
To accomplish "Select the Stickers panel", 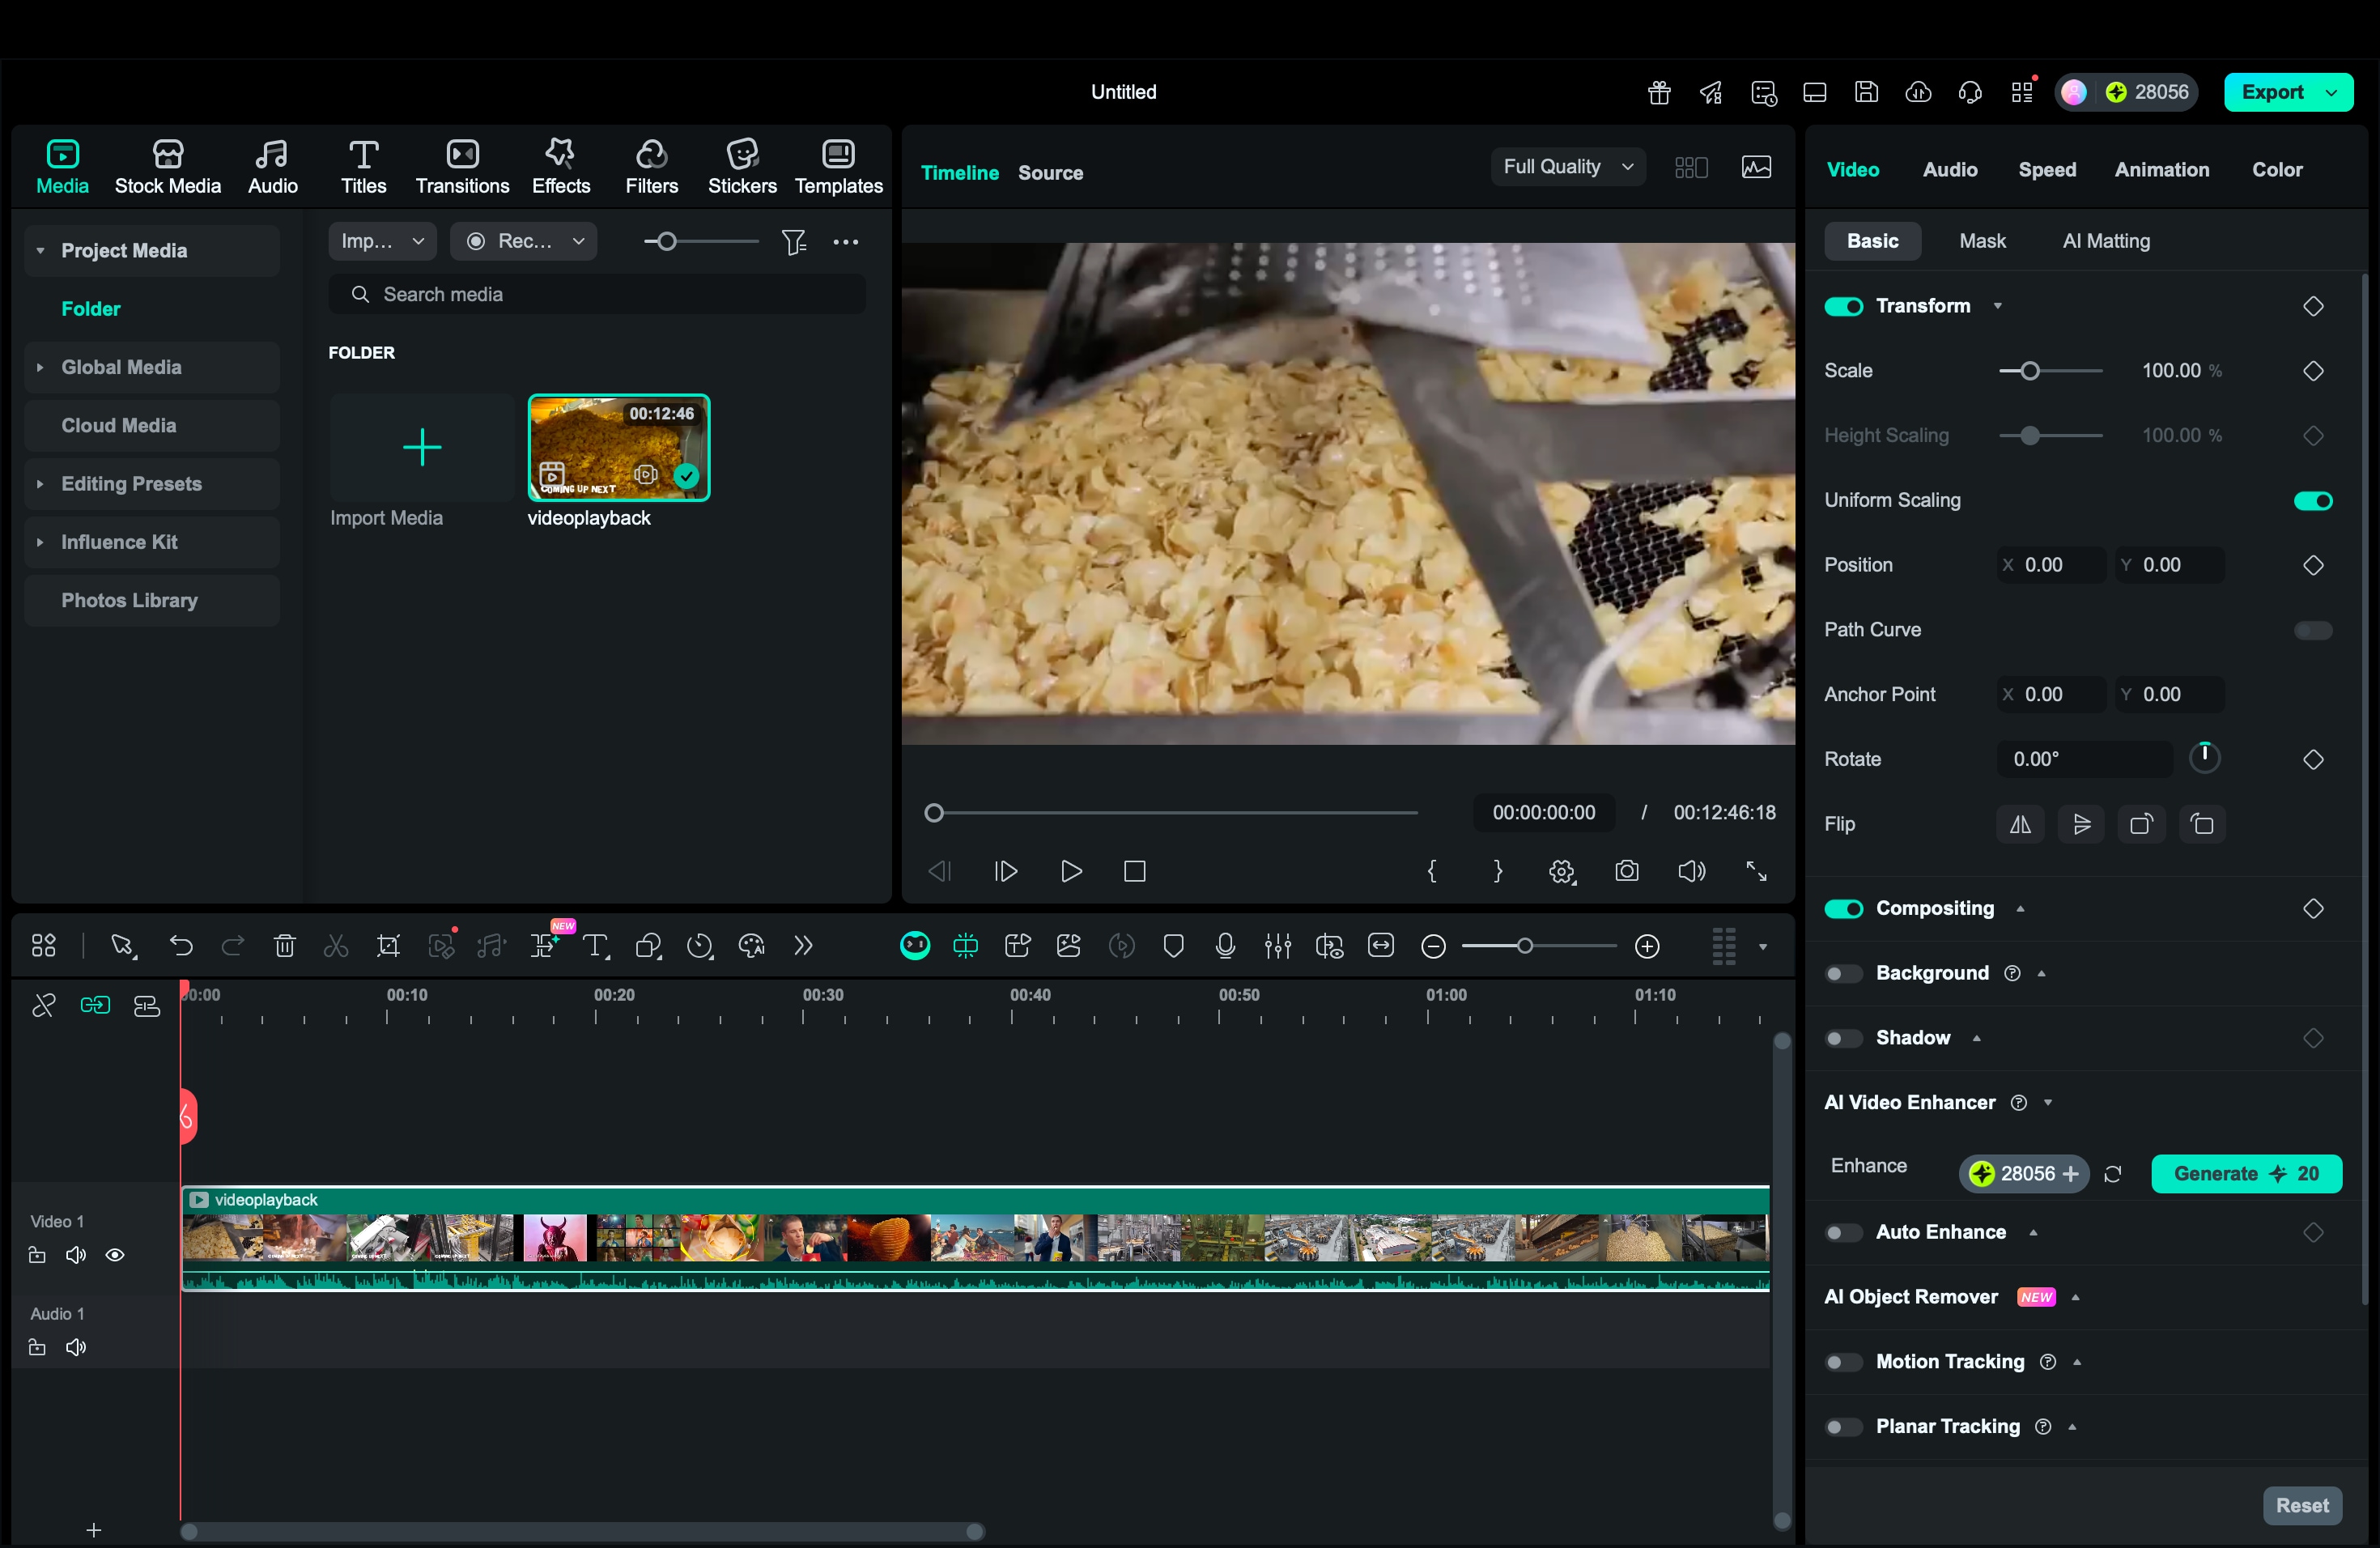I will pos(742,165).
